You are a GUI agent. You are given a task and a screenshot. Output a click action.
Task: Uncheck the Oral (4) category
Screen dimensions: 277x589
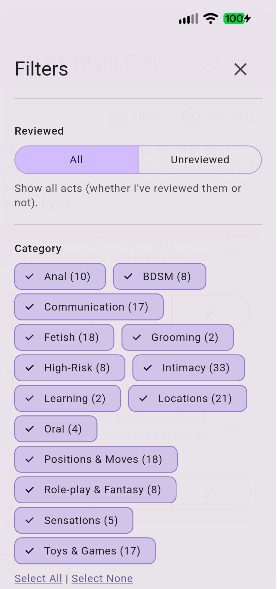[56, 429]
